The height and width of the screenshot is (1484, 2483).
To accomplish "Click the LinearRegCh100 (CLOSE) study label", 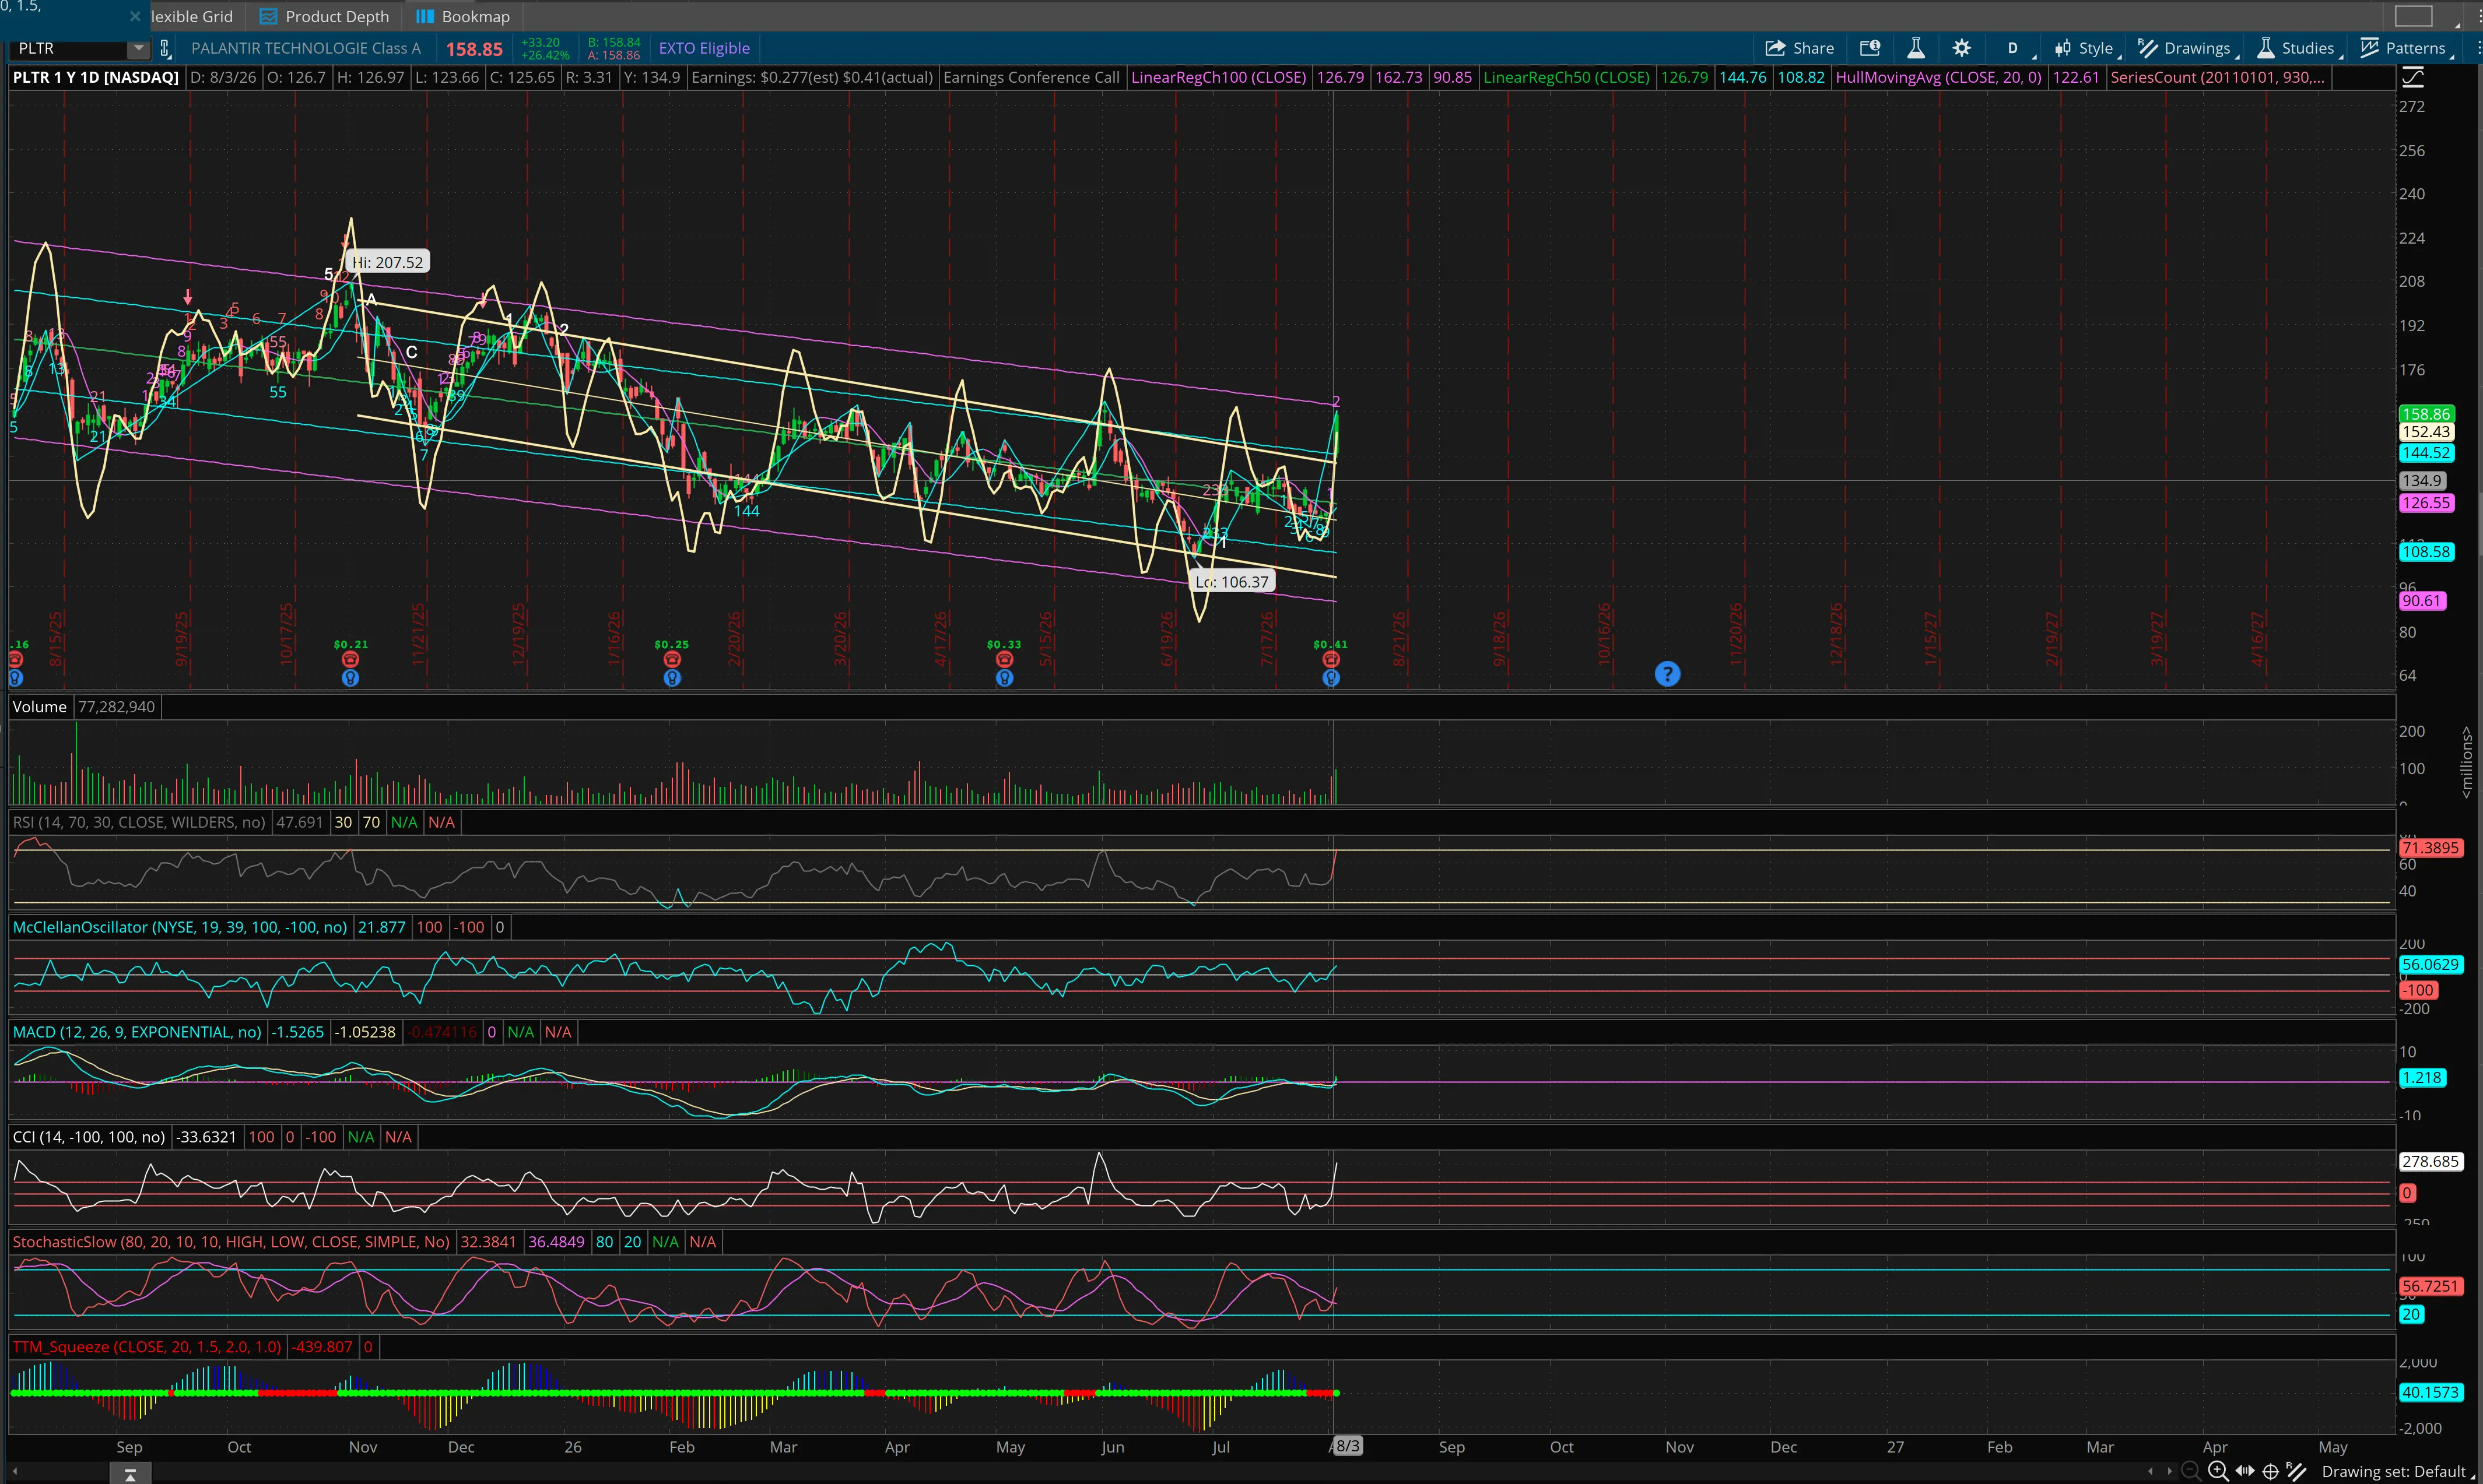I will (x=1219, y=77).
